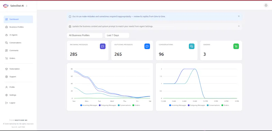
Task: Toggle Outgoing Messages legend in hourly chart
Action: [197, 105]
